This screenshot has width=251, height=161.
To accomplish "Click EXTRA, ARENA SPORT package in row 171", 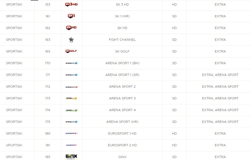I will pos(220,75).
